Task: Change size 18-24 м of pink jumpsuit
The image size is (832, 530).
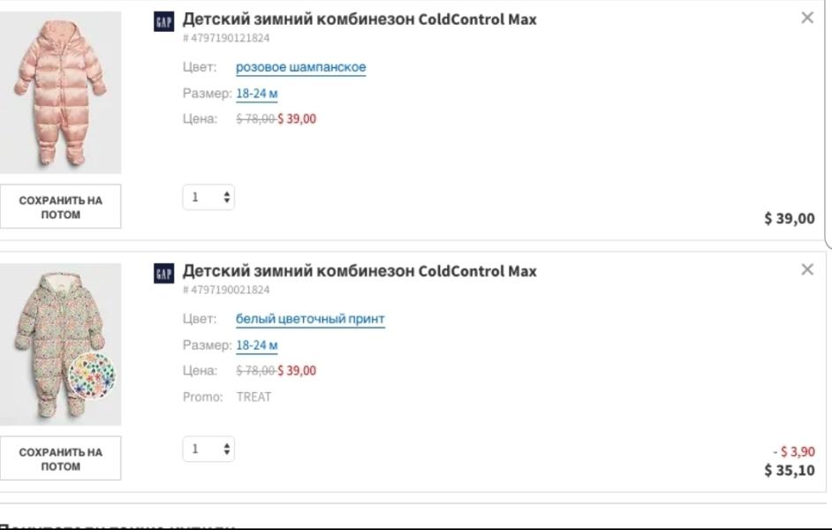Action: click(x=257, y=94)
